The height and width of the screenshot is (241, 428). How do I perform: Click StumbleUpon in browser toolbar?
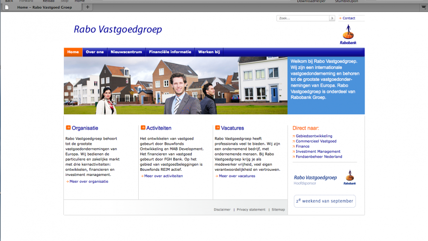pos(346,1)
